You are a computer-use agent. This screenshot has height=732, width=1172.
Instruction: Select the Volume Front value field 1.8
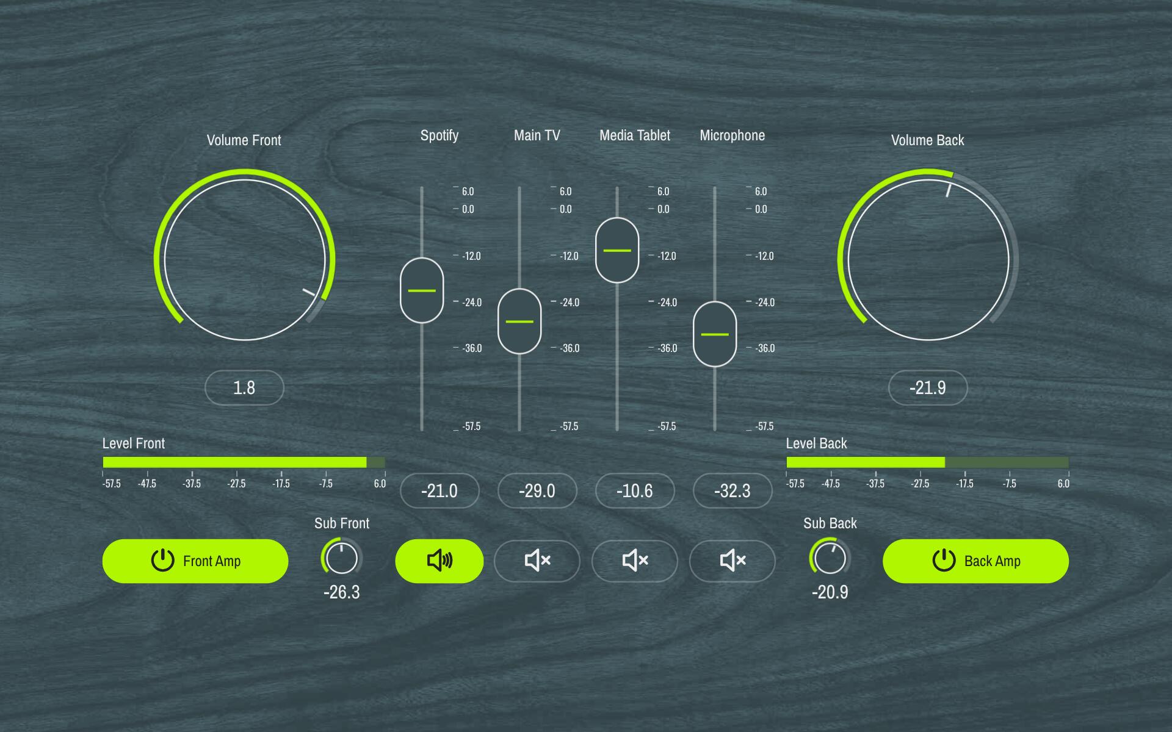[244, 387]
